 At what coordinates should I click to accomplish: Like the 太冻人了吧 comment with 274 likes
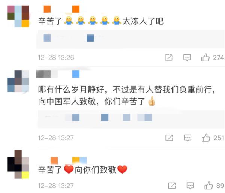(205, 57)
